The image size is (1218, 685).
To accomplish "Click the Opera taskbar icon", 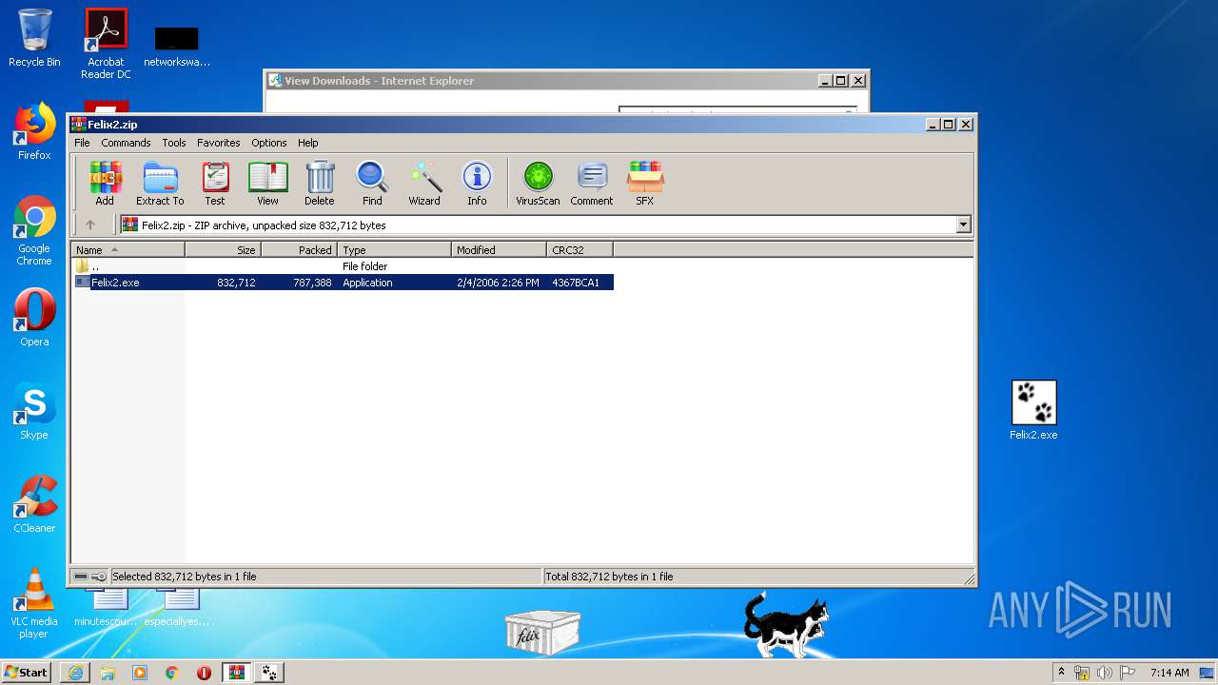I will point(205,673).
